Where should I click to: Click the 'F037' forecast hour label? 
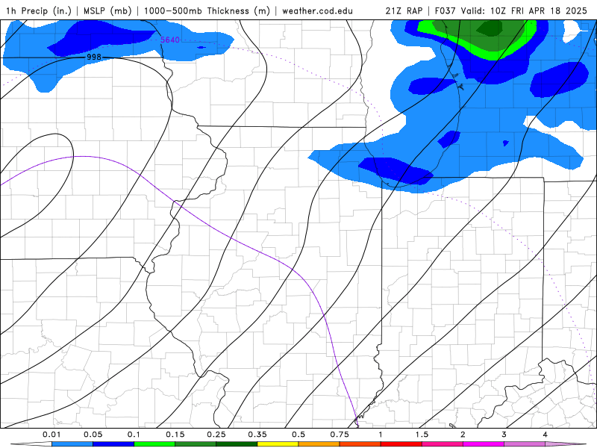[x=446, y=10]
